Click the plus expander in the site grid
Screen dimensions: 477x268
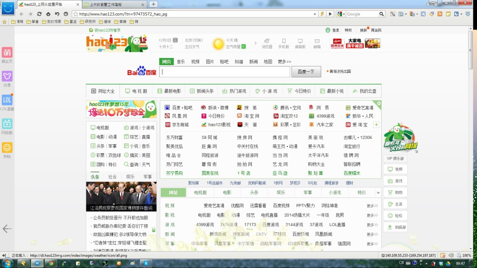tap(376, 125)
